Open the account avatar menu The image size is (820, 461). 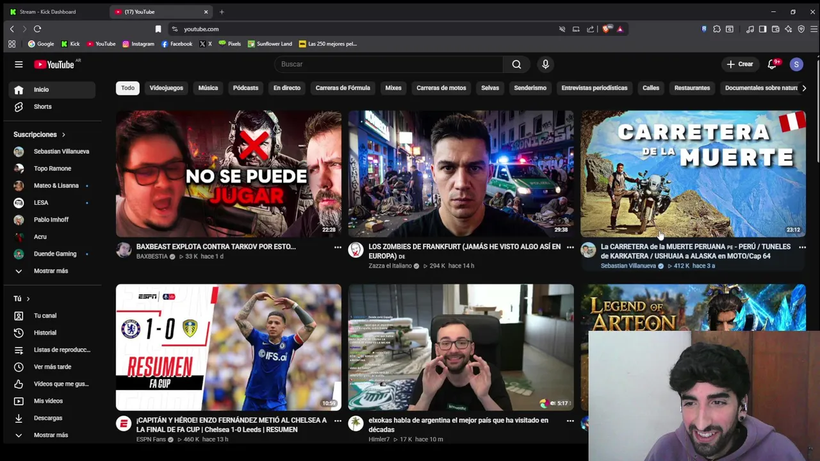796,64
